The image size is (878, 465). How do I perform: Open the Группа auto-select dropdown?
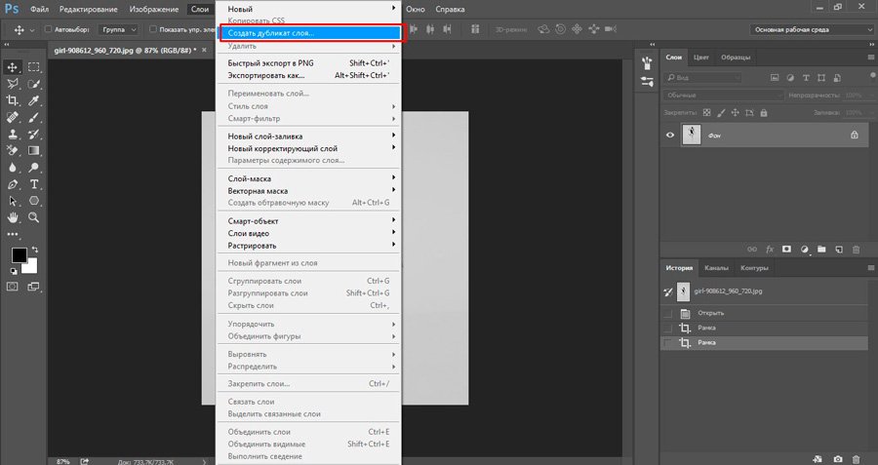119,29
